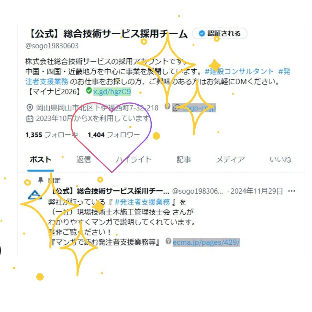Open the company logo avatar in post

click(x=35, y=195)
